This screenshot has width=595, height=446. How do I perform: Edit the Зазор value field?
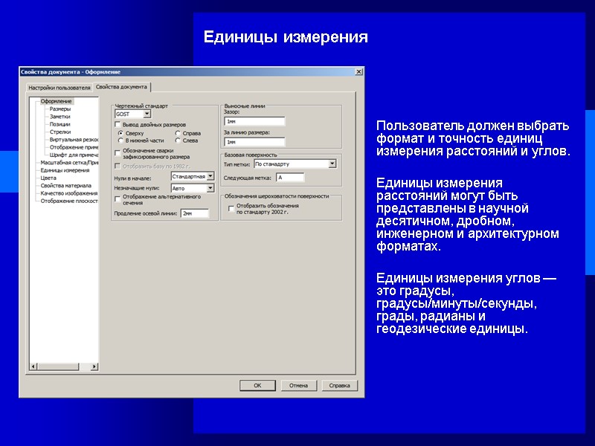point(254,120)
